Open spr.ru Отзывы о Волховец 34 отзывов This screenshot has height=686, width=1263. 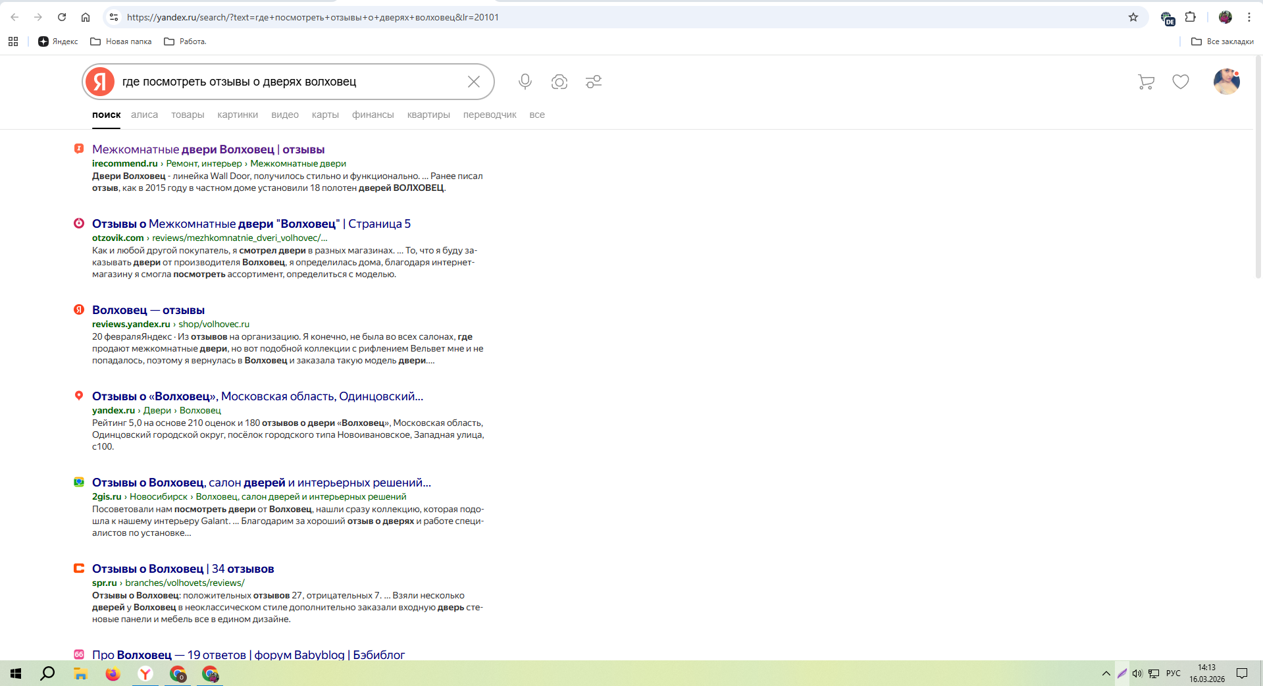click(x=183, y=569)
